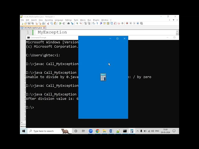
Task: Open Zoom from the taskbar
Action: 91,131
